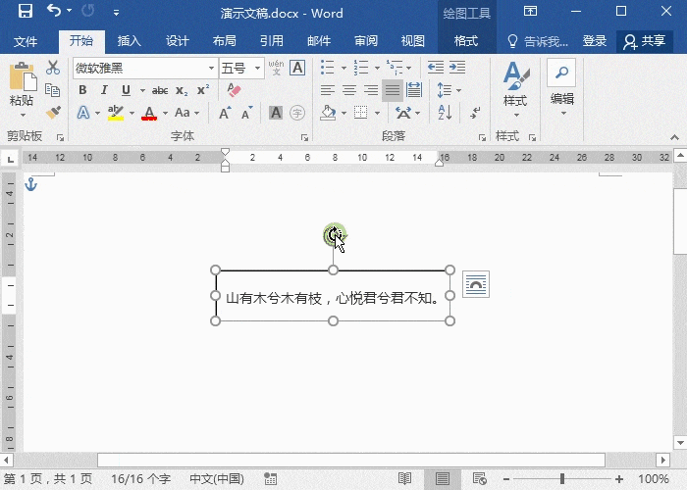687x490 pixels.
Task: Switch to Read Mode view in status bar
Action: (404, 479)
